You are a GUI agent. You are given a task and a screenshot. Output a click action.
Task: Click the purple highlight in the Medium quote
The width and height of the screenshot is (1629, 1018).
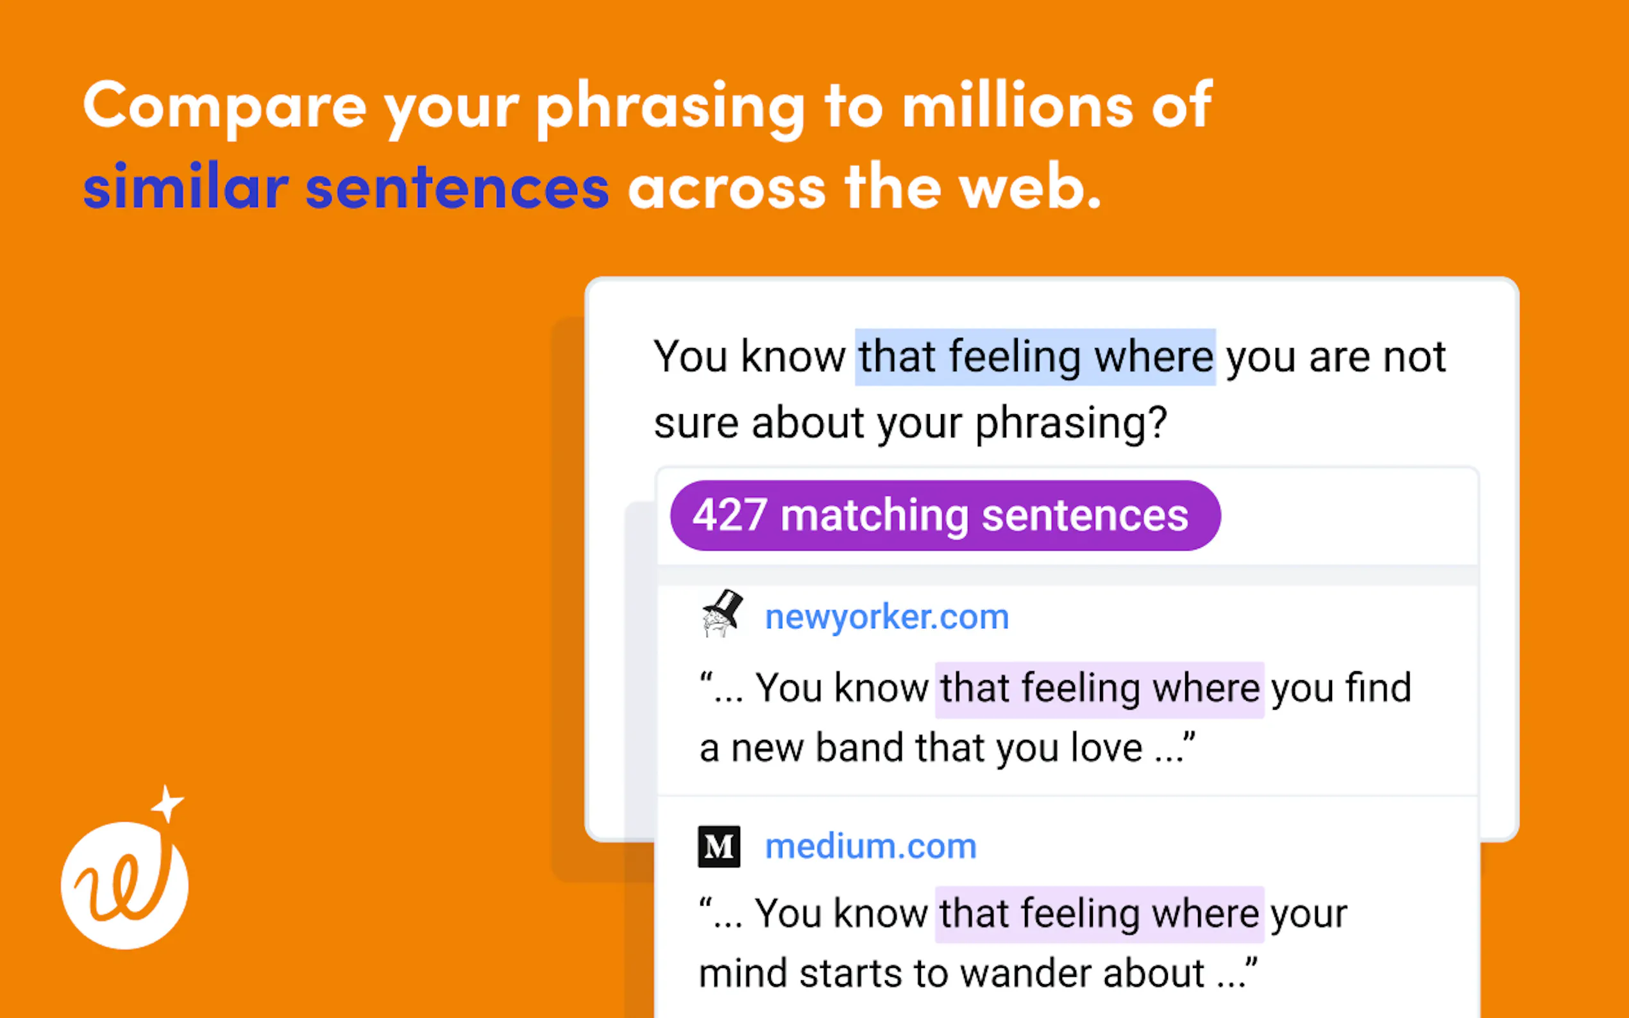(1099, 914)
